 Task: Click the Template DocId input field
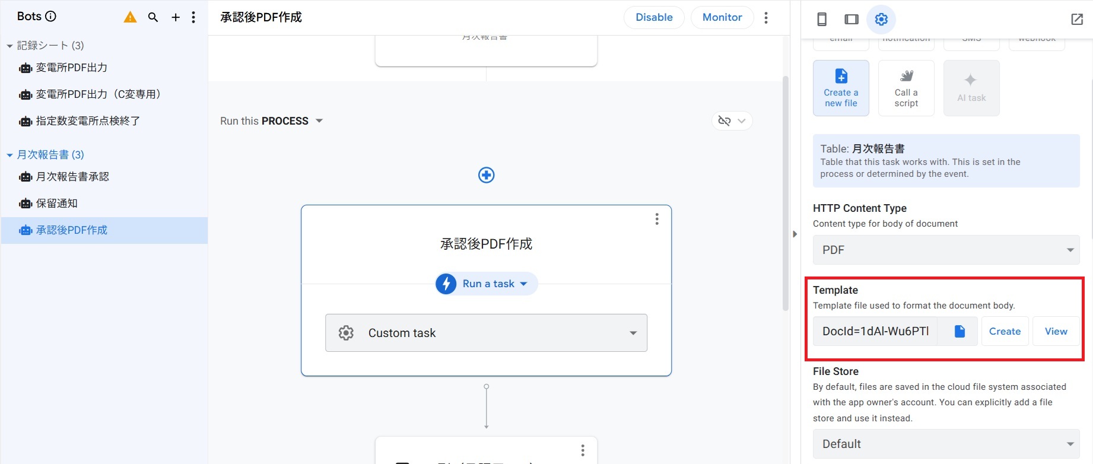pos(875,332)
